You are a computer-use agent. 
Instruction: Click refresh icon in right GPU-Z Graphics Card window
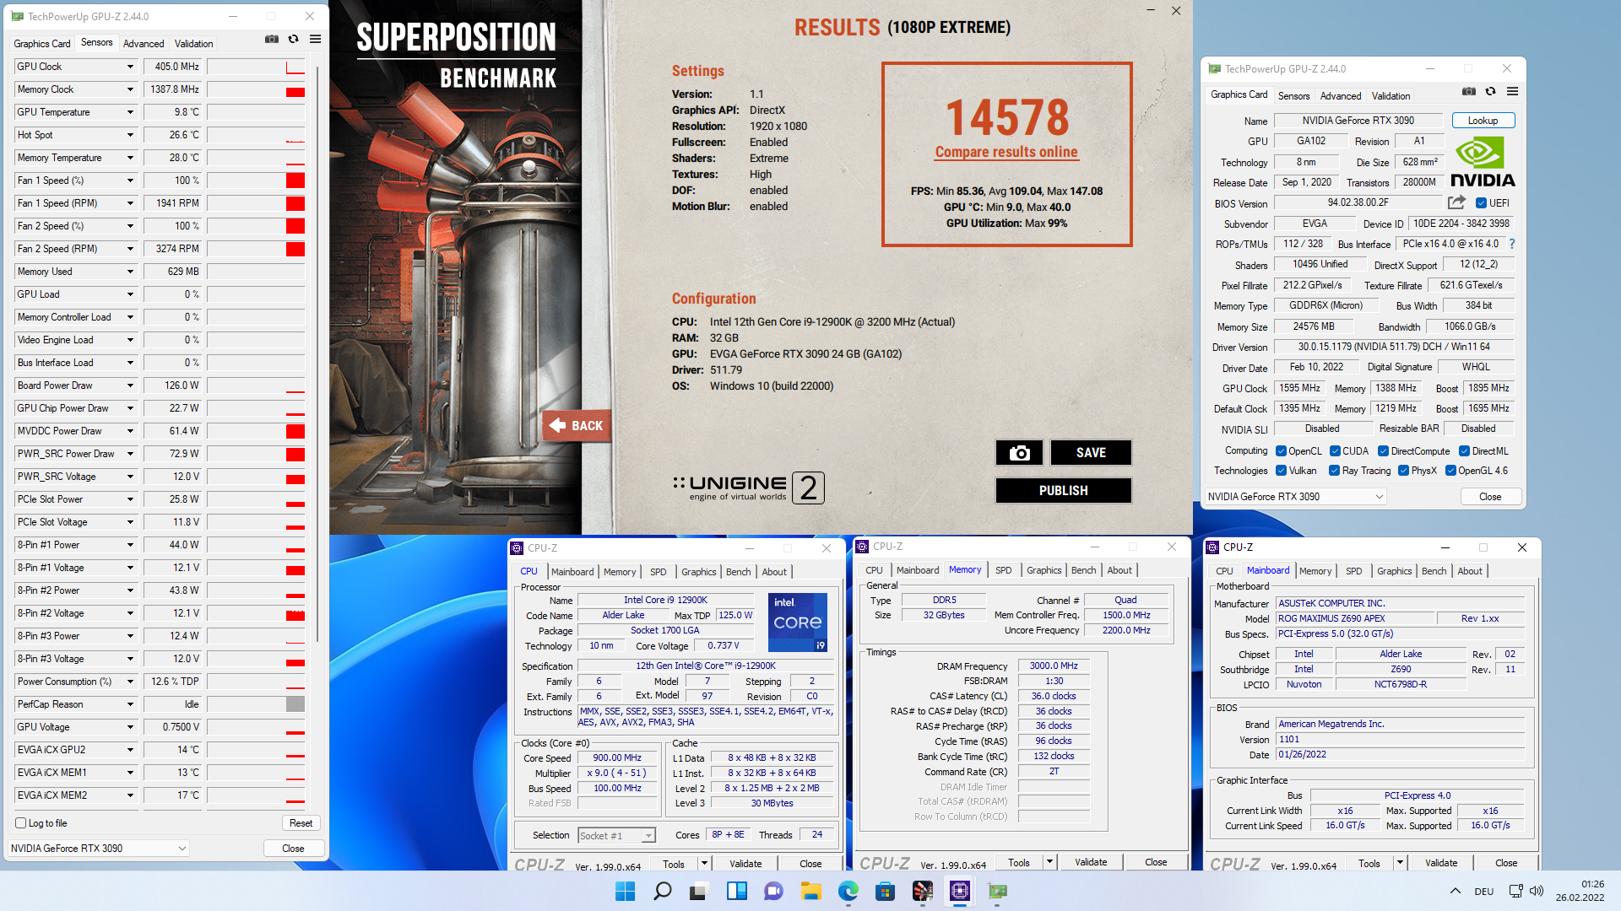[x=1490, y=91]
